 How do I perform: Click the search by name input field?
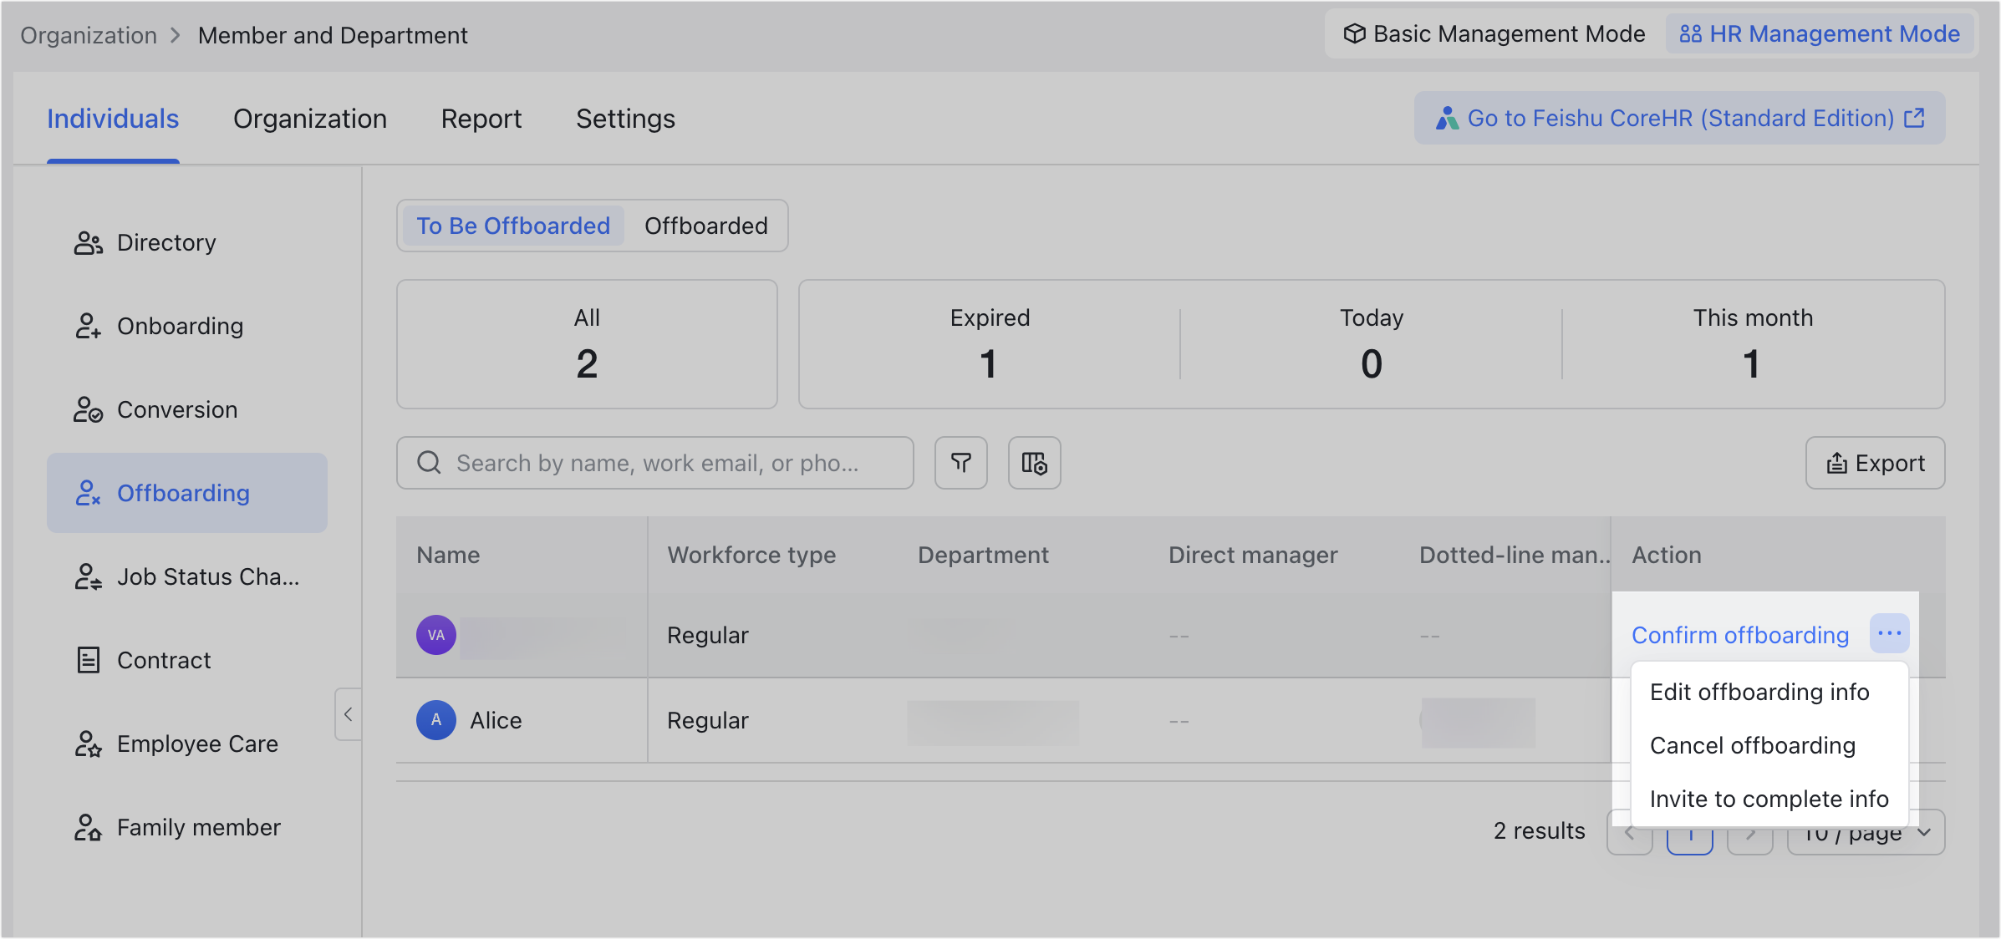click(x=656, y=463)
